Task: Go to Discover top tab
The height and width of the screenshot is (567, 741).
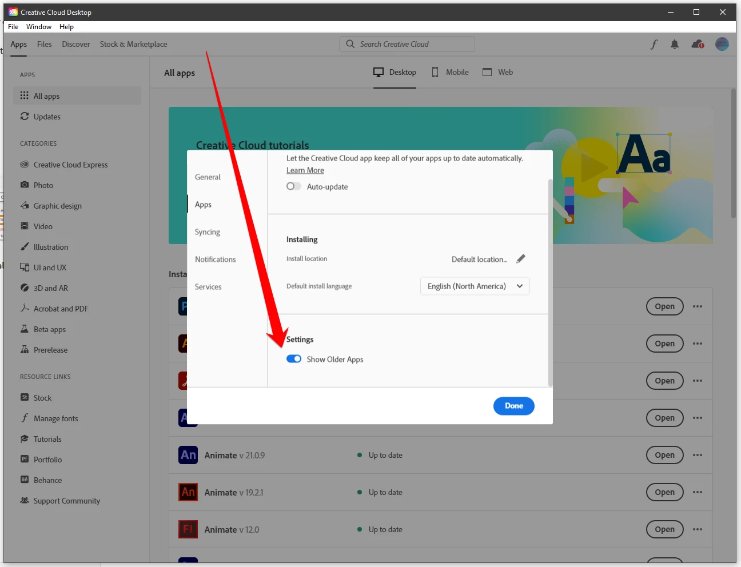Action: pyautogui.click(x=76, y=44)
